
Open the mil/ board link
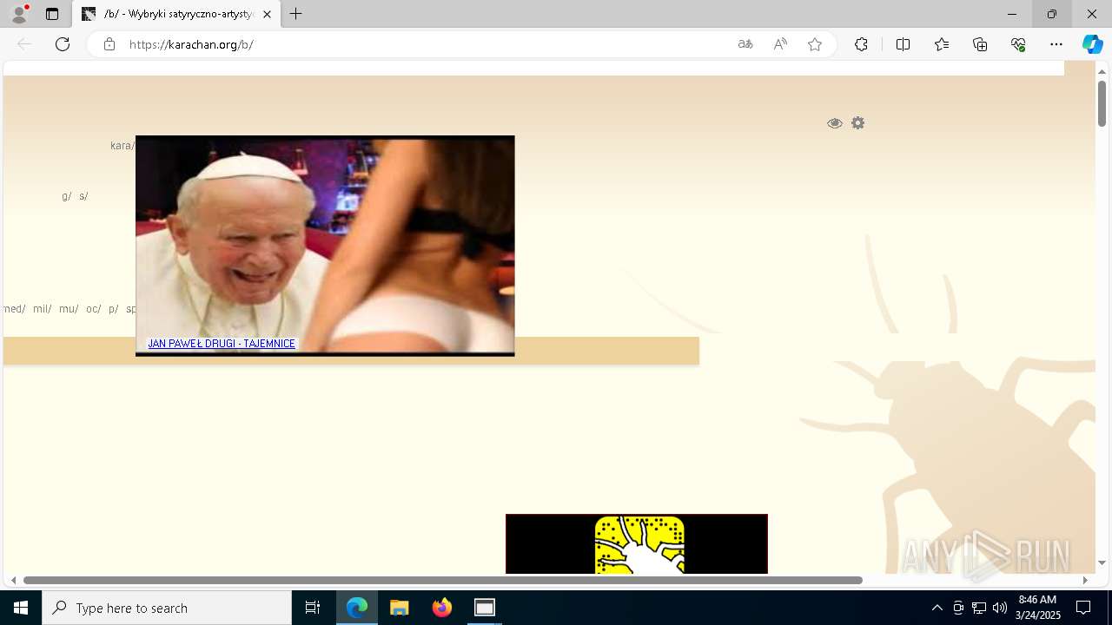coord(42,309)
